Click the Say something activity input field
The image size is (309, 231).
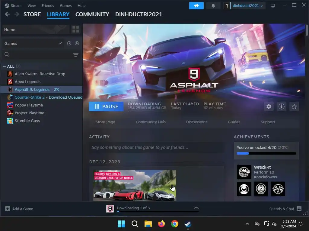click(x=157, y=147)
